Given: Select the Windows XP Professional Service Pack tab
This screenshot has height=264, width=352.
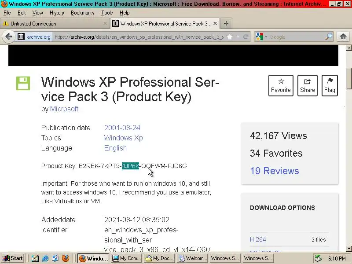Looking at the screenshot, I should point(165,23).
